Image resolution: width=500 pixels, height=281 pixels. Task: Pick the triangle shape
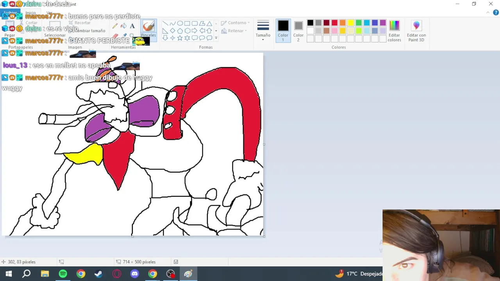pos(209,23)
